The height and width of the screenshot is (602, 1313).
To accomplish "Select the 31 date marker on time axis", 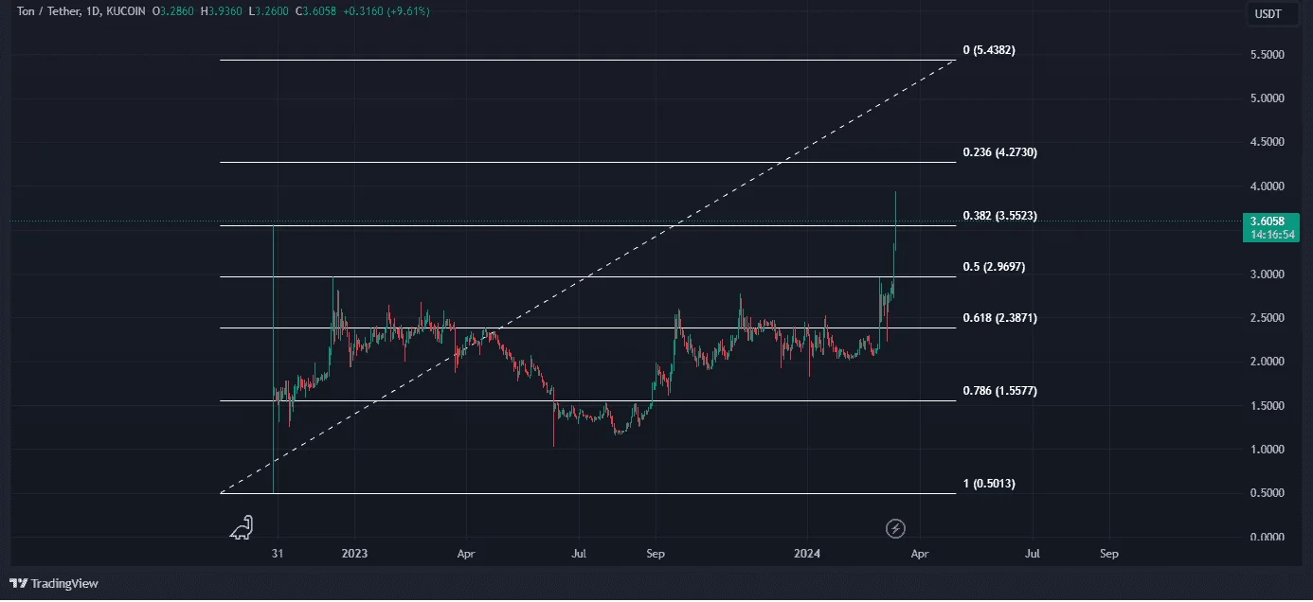I will pyautogui.click(x=277, y=554).
